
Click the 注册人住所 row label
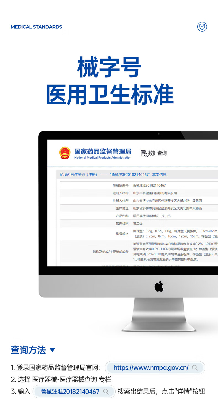121,201
